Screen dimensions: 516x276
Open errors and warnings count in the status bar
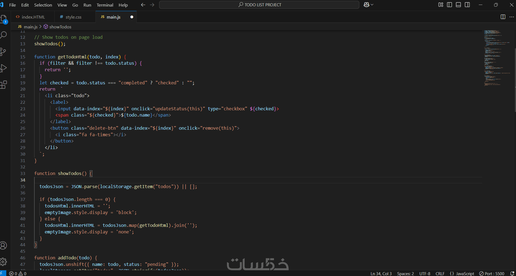(x=18, y=273)
